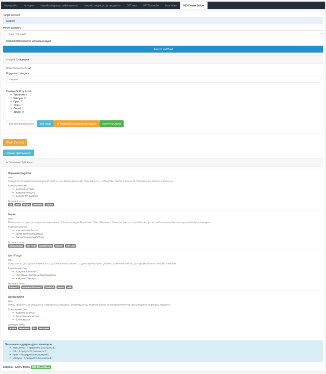Click AI: Предложи смислено групиране button
This screenshot has width=326, height=374.
[76, 124]
